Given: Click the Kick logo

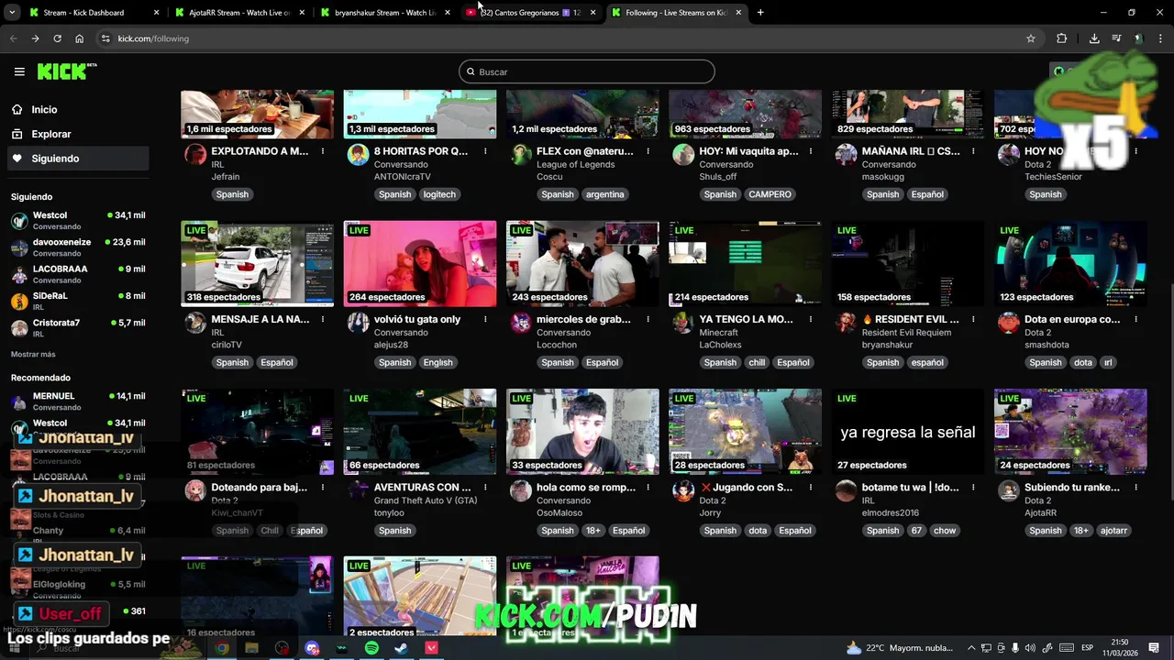Looking at the screenshot, I should tap(67, 71).
